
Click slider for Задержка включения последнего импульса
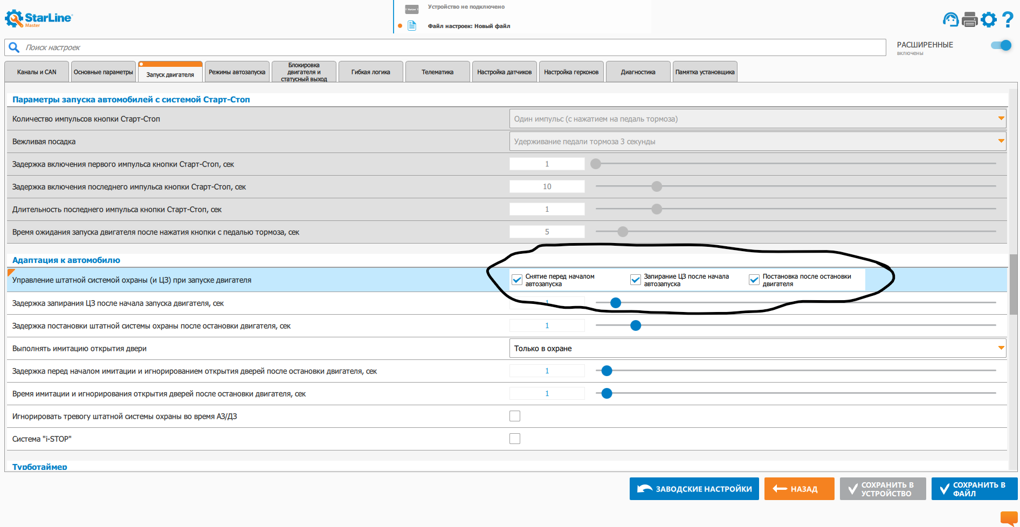pos(657,186)
